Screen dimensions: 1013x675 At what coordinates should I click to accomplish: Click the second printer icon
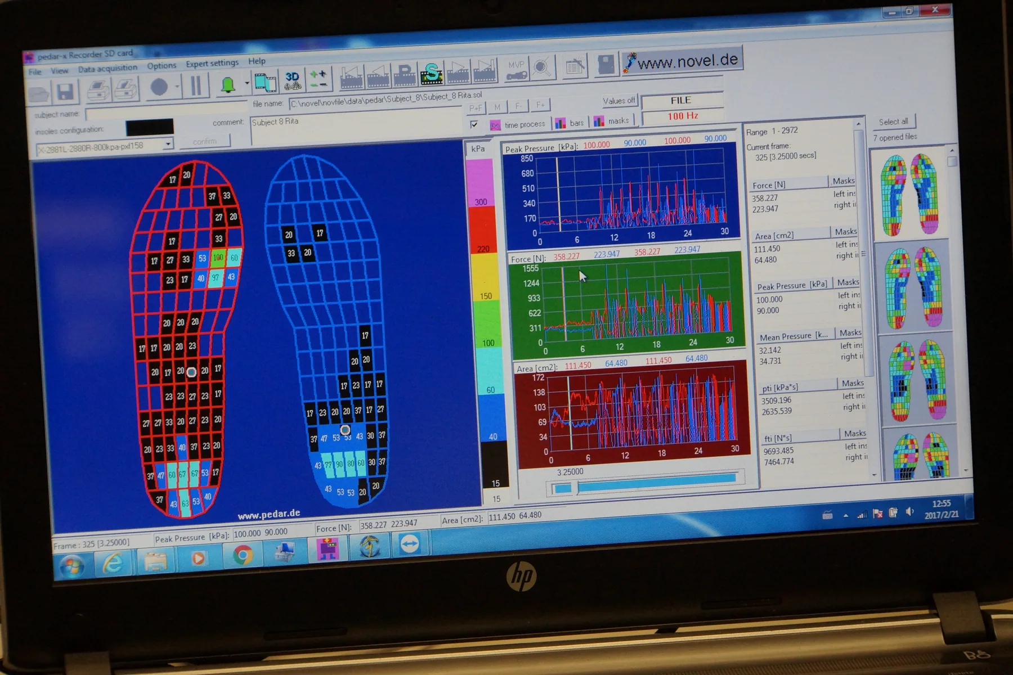tap(125, 89)
